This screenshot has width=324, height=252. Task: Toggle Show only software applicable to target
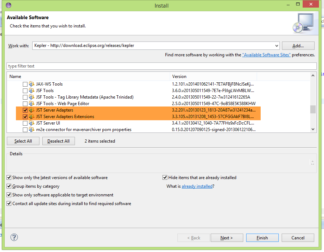pos(9,195)
